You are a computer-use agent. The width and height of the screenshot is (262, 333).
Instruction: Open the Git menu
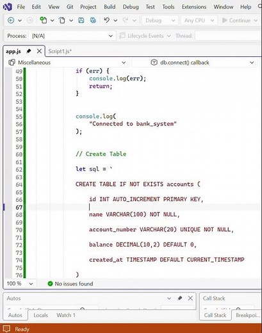70,7
